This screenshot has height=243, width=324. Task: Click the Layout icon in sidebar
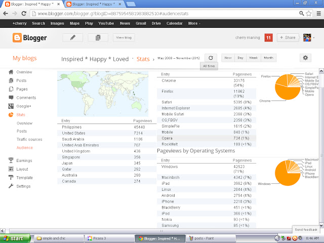(11, 169)
